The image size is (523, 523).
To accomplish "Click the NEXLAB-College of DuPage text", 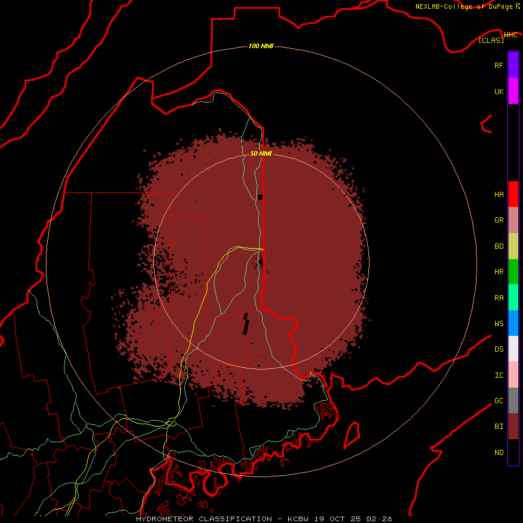I will (464, 6).
